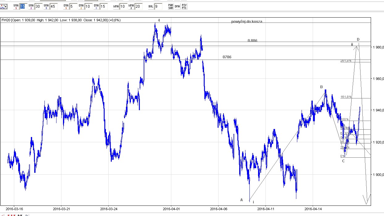Show Bollinger Bands with BOL button
384x216 pixels.
[151, 6]
